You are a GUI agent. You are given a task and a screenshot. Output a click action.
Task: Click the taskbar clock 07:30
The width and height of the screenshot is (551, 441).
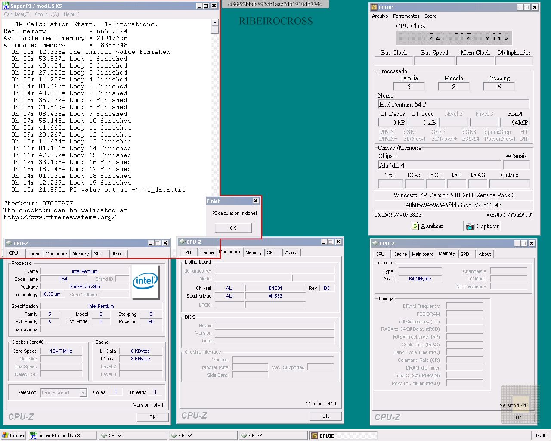(x=540, y=435)
